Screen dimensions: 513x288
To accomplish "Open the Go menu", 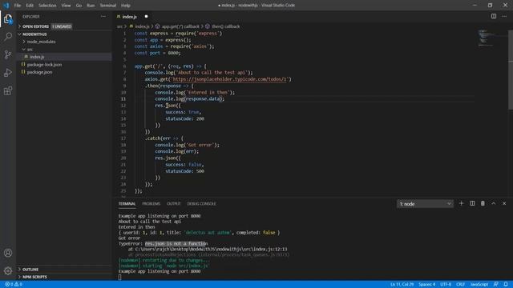I will point(79,6).
